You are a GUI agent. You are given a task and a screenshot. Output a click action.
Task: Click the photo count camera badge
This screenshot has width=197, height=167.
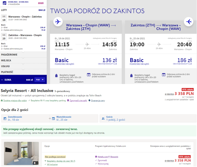pos(36,163)
